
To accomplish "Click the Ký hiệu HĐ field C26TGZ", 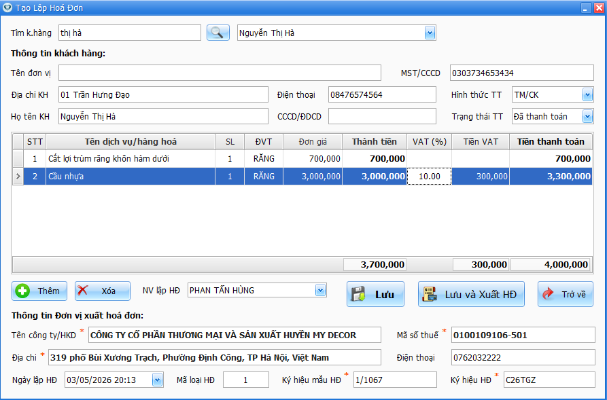I will click(549, 380).
